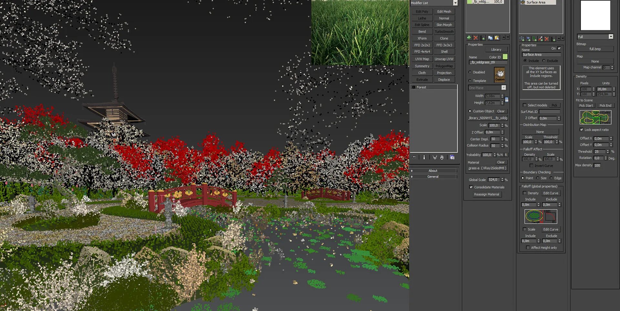The image size is (620, 311).
Task: Check Invert Curve in Falloff Affect
Action: [x=532, y=166]
